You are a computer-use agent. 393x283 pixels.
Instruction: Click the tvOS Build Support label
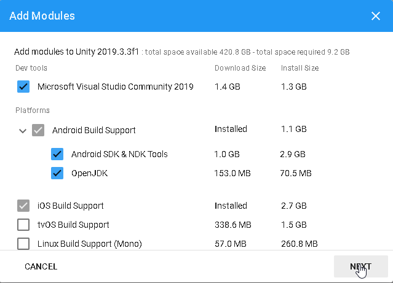pyautogui.click(x=73, y=225)
